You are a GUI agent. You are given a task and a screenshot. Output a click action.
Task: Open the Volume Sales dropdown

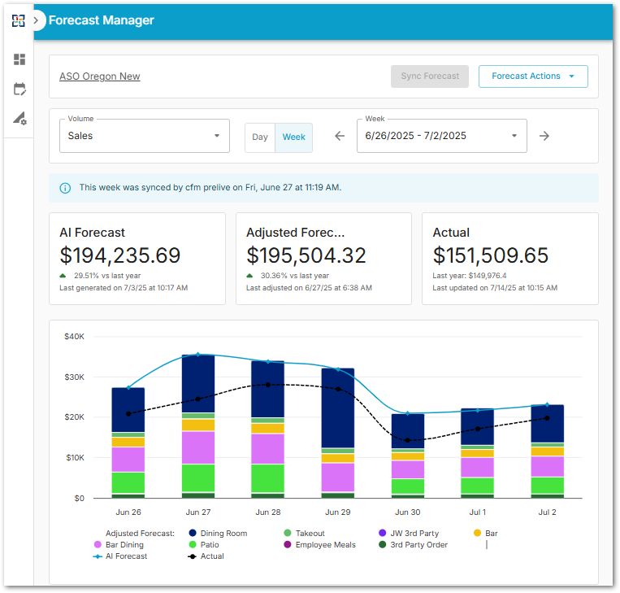tap(145, 136)
